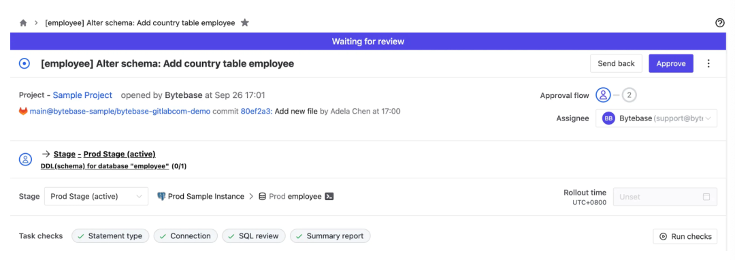Click the database cylinder icon

[x=263, y=196]
